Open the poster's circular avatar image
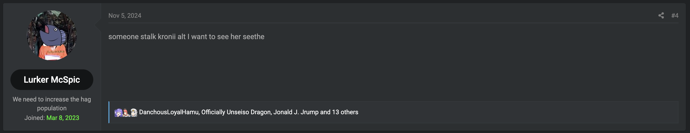Image resolution: width=690 pixels, height=133 pixels. (x=52, y=35)
